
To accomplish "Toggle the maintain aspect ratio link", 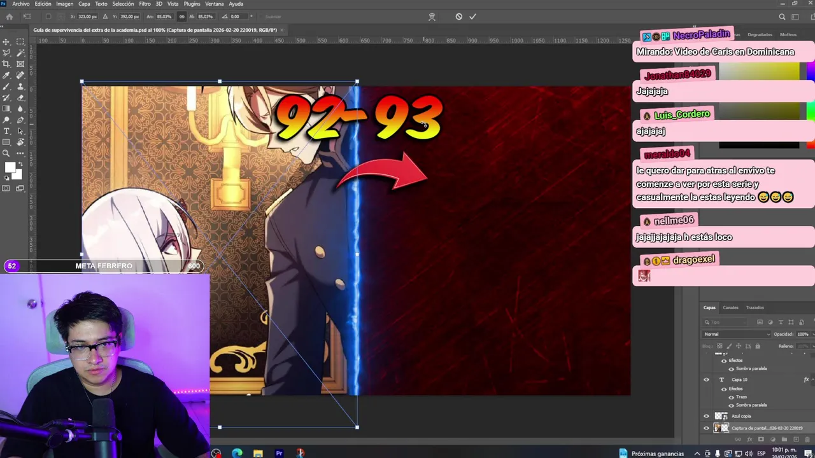I will coord(181,17).
